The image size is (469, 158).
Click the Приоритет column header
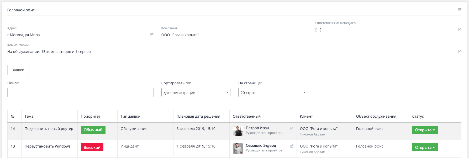[x=90, y=116]
